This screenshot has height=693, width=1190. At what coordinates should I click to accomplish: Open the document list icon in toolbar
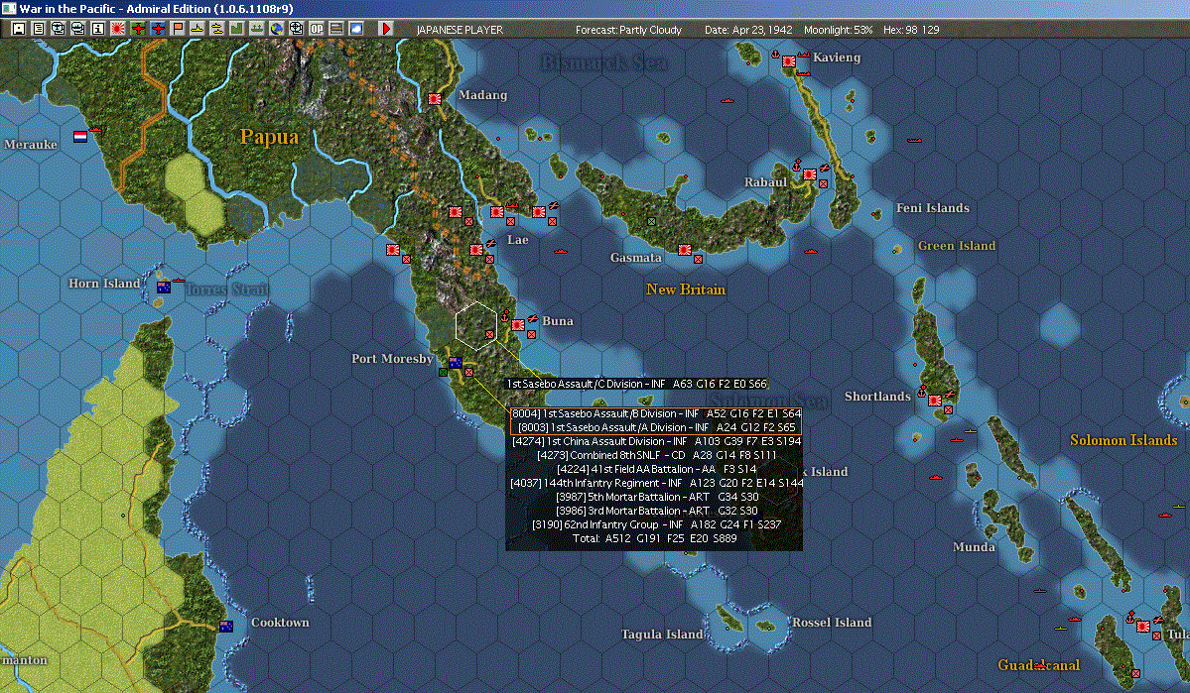[x=39, y=29]
